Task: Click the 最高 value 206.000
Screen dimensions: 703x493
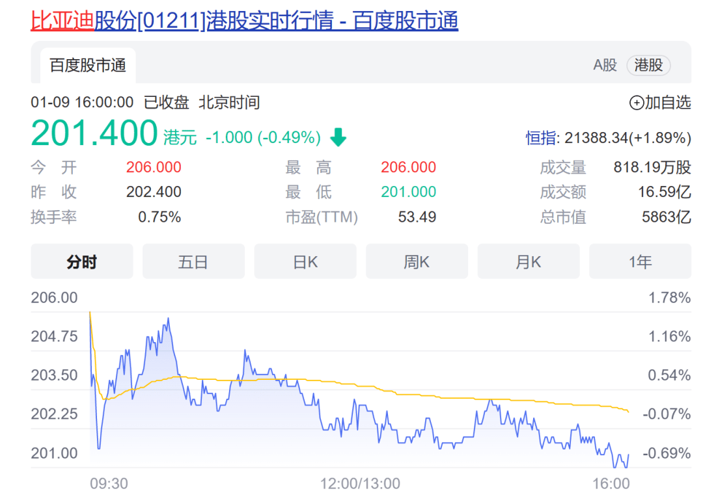Action: click(x=408, y=167)
